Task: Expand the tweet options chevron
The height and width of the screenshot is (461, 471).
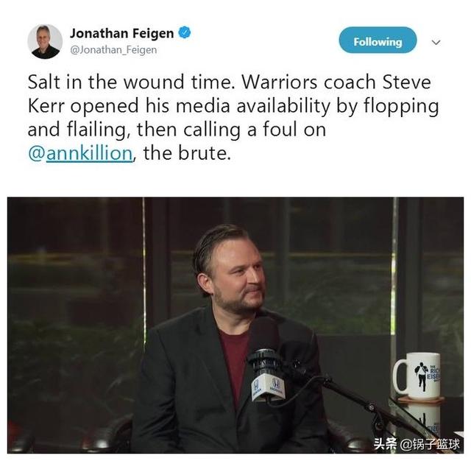Action: point(436,42)
